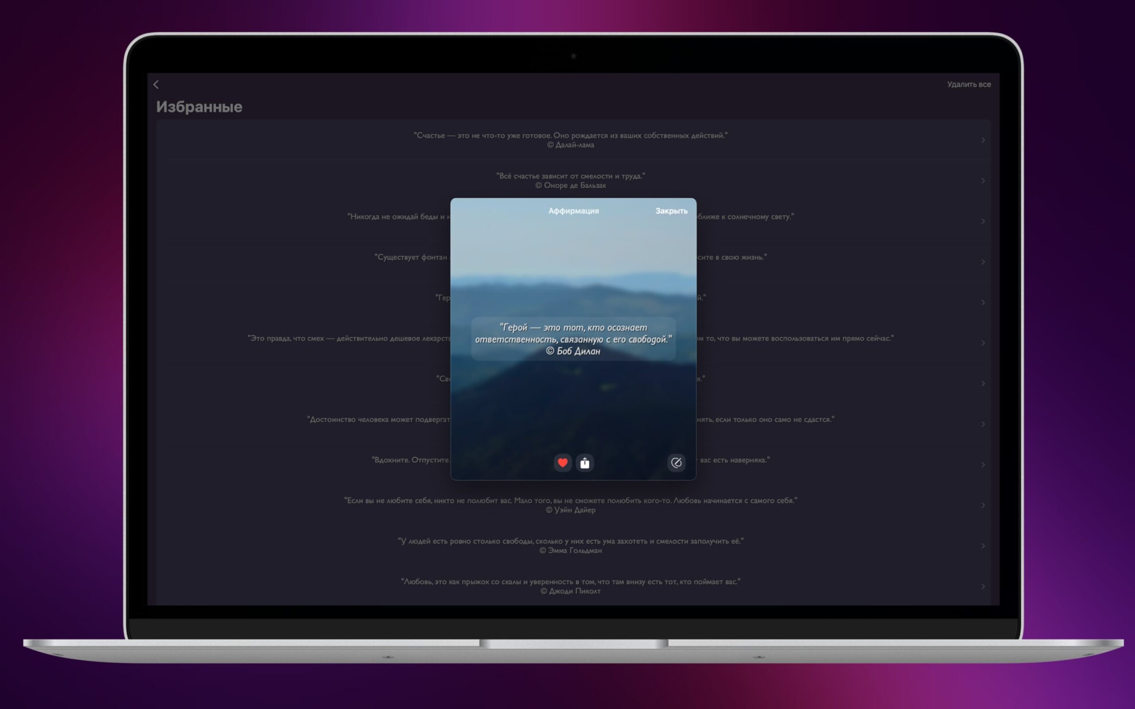The width and height of the screenshot is (1135, 709).
Task: Unfavorite the quote with the red heart
Action: pos(562,463)
